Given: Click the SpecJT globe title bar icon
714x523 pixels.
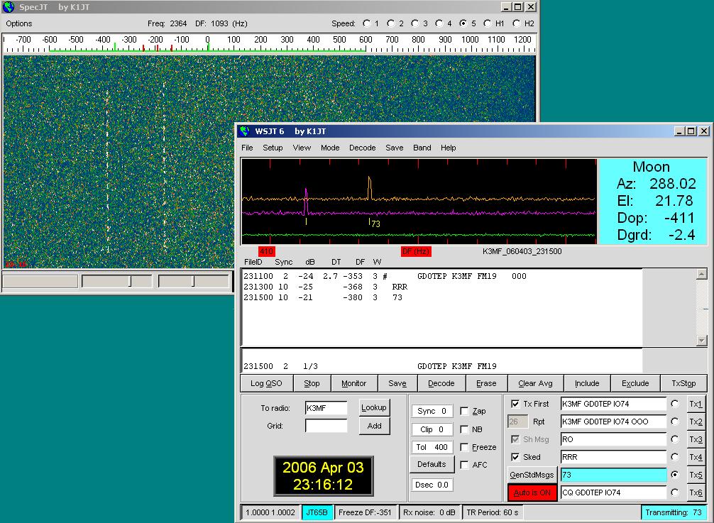Looking at the screenshot, I should [x=9, y=6].
